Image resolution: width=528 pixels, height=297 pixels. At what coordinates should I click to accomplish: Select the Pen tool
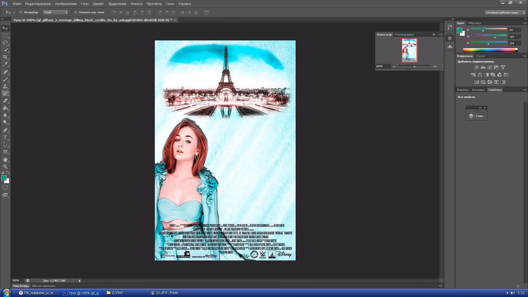5,130
